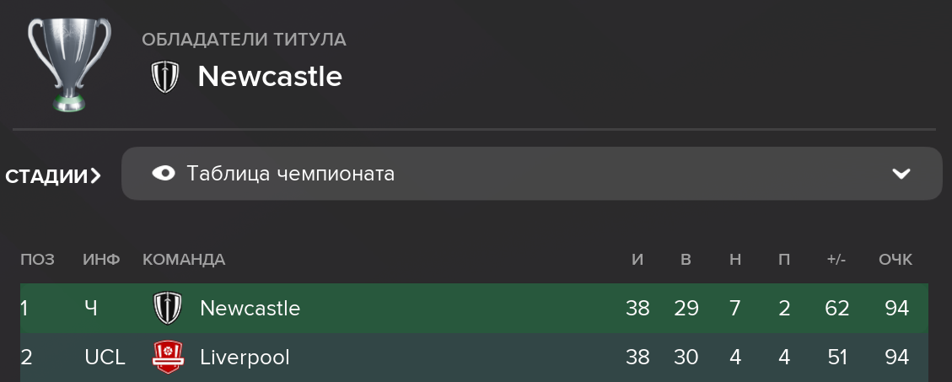Click the UCL qualification marker for Liverpool

click(105, 357)
